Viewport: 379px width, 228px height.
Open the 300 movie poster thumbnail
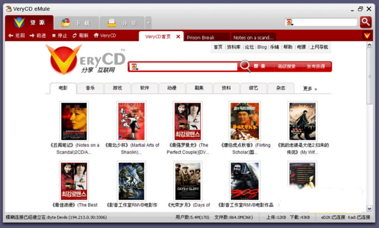tap(245, 181)
